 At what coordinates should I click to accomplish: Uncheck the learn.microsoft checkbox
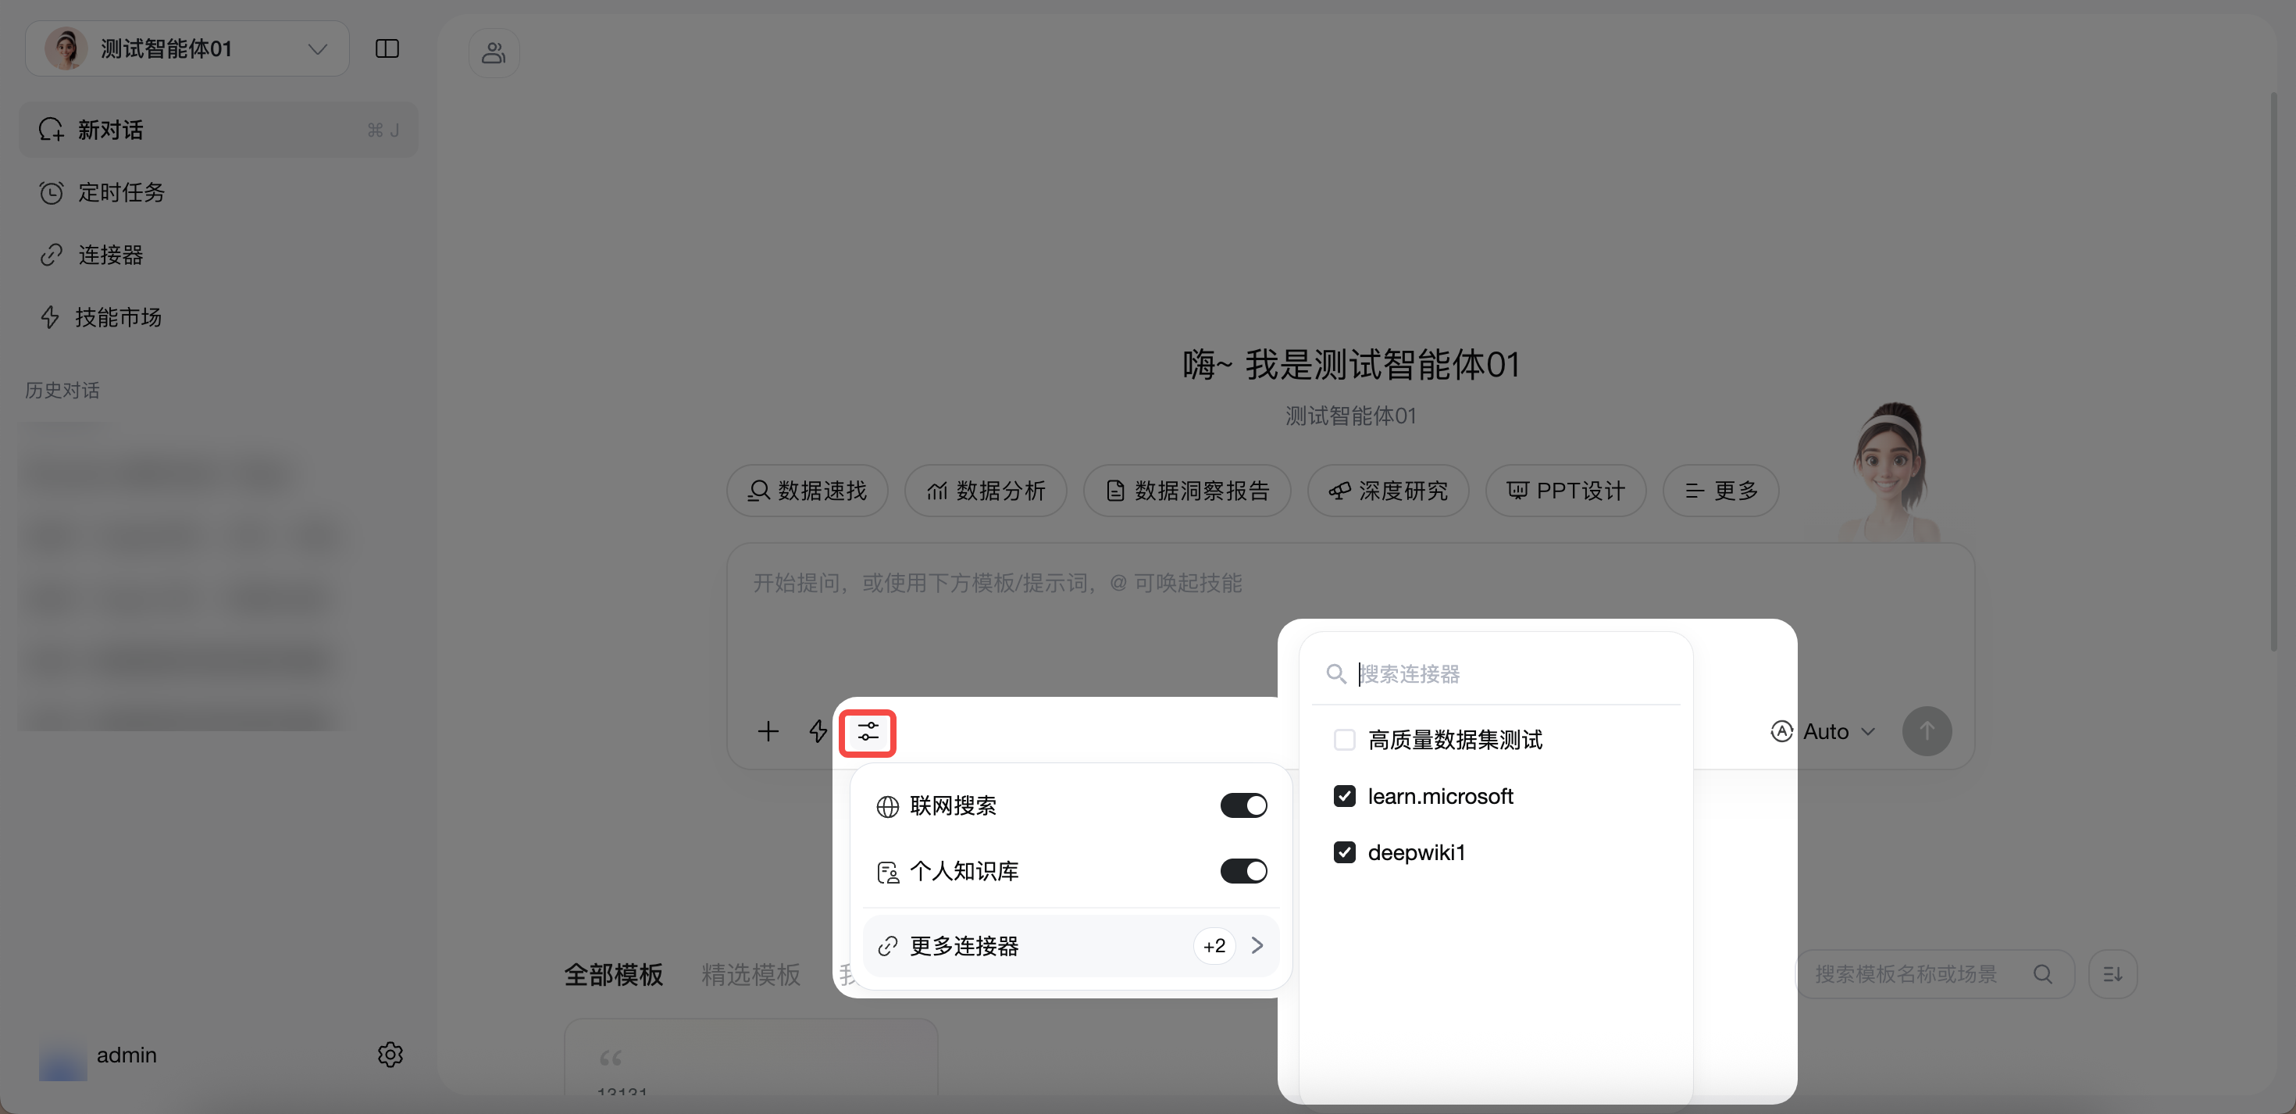click(1344, 795)
